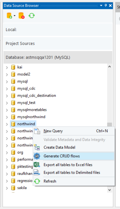Viewport: 120px width, 209px height.
Task: Expand the sakila database node
Action: point(7,188)
